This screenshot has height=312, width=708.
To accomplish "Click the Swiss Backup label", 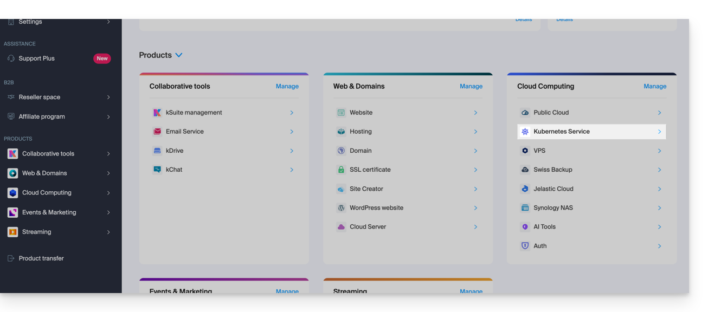I will [553, 170].
